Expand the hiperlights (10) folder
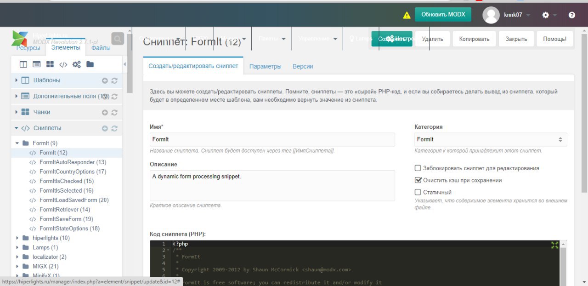 [17, 238]
